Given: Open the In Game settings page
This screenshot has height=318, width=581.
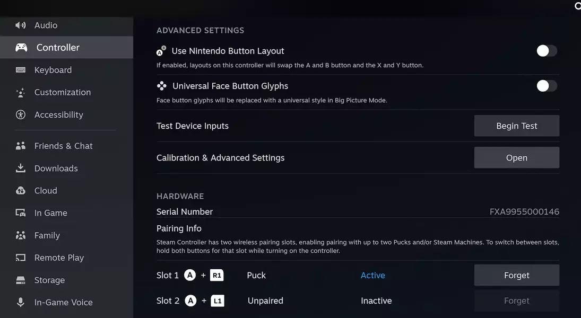Looking at the screenshot, I should pos(50,213).
